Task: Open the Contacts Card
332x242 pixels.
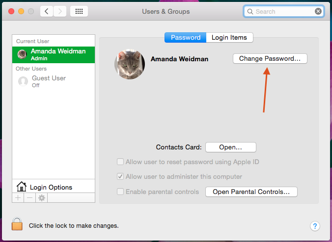Action: [230, 147]
